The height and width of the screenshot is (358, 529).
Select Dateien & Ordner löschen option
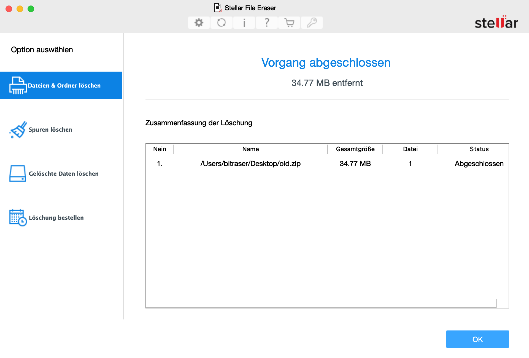[61, 85]
